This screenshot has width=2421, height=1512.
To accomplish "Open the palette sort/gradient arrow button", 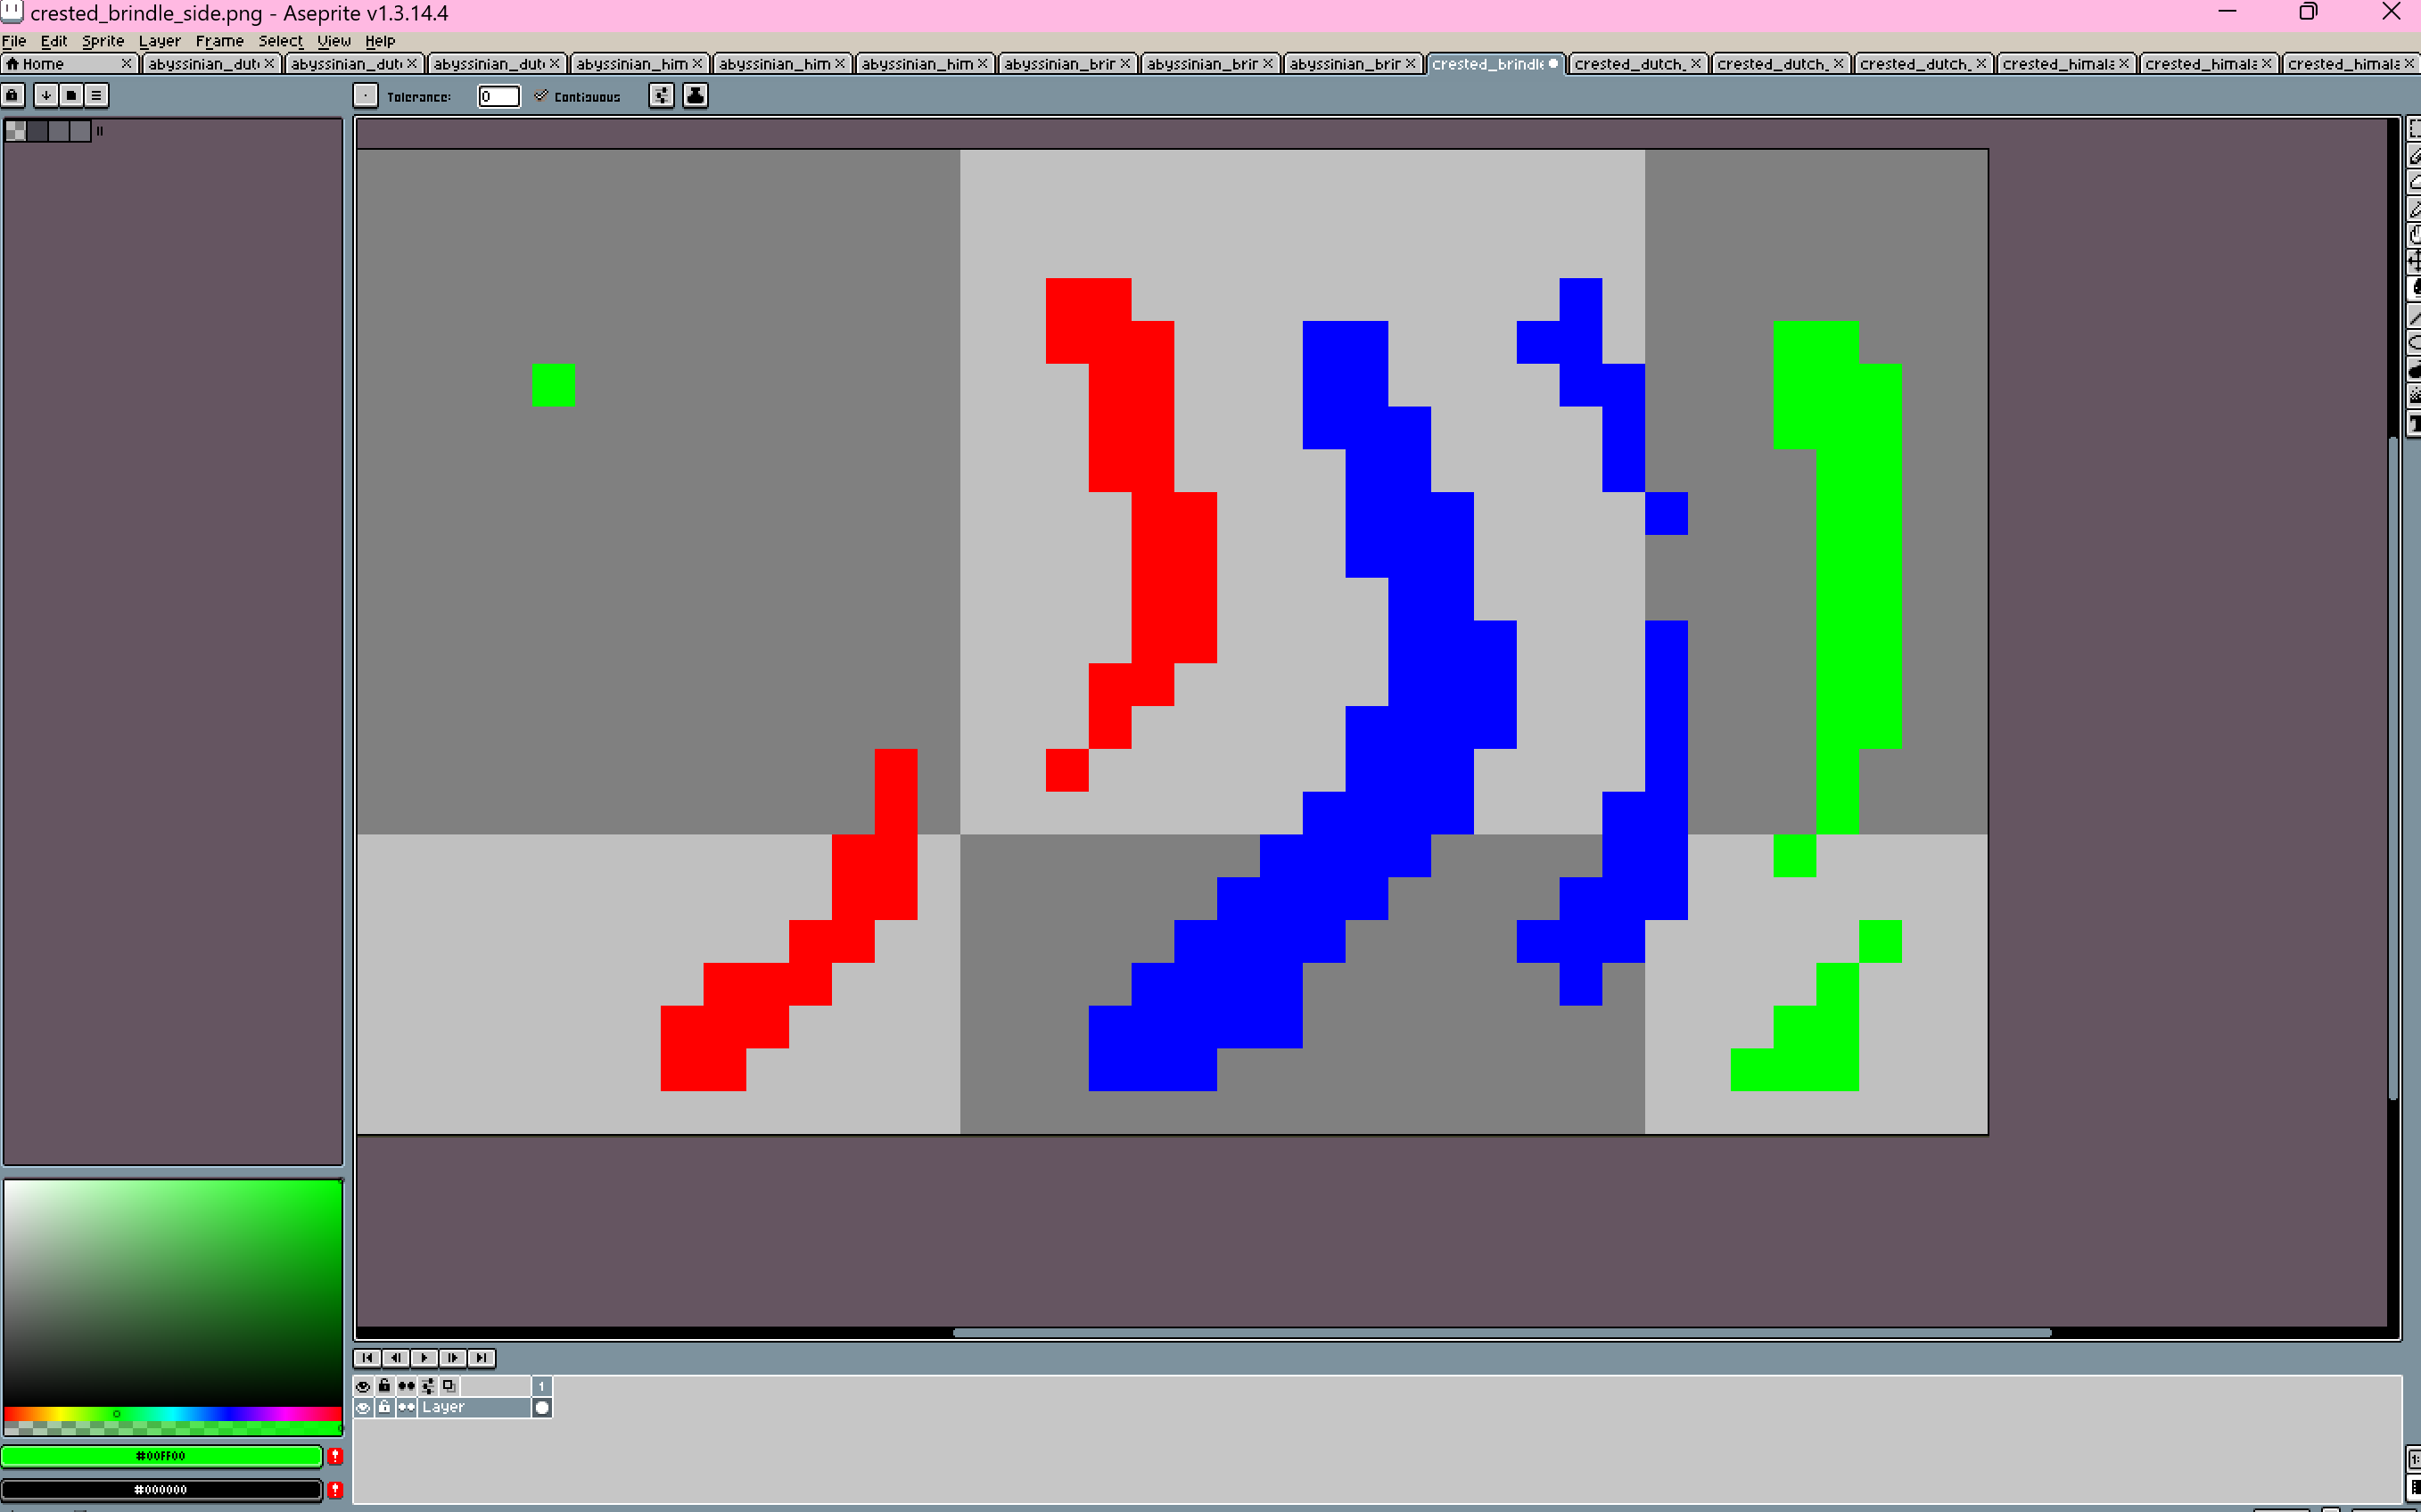I will pos(46,95).
